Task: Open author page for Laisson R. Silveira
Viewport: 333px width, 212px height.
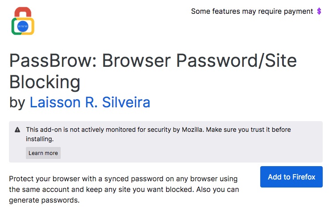Action: [90, 102]
